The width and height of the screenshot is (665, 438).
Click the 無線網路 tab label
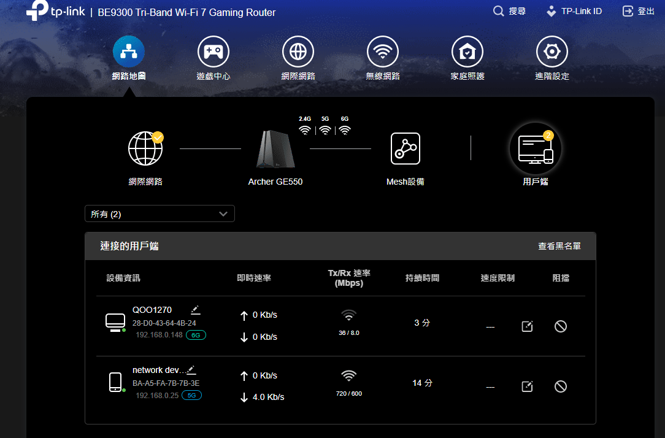point(383,76)
